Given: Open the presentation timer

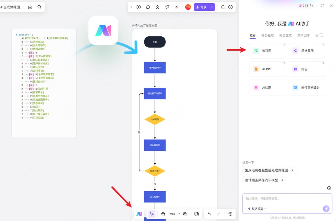Looking at the screenshot, I should (157, 7).
